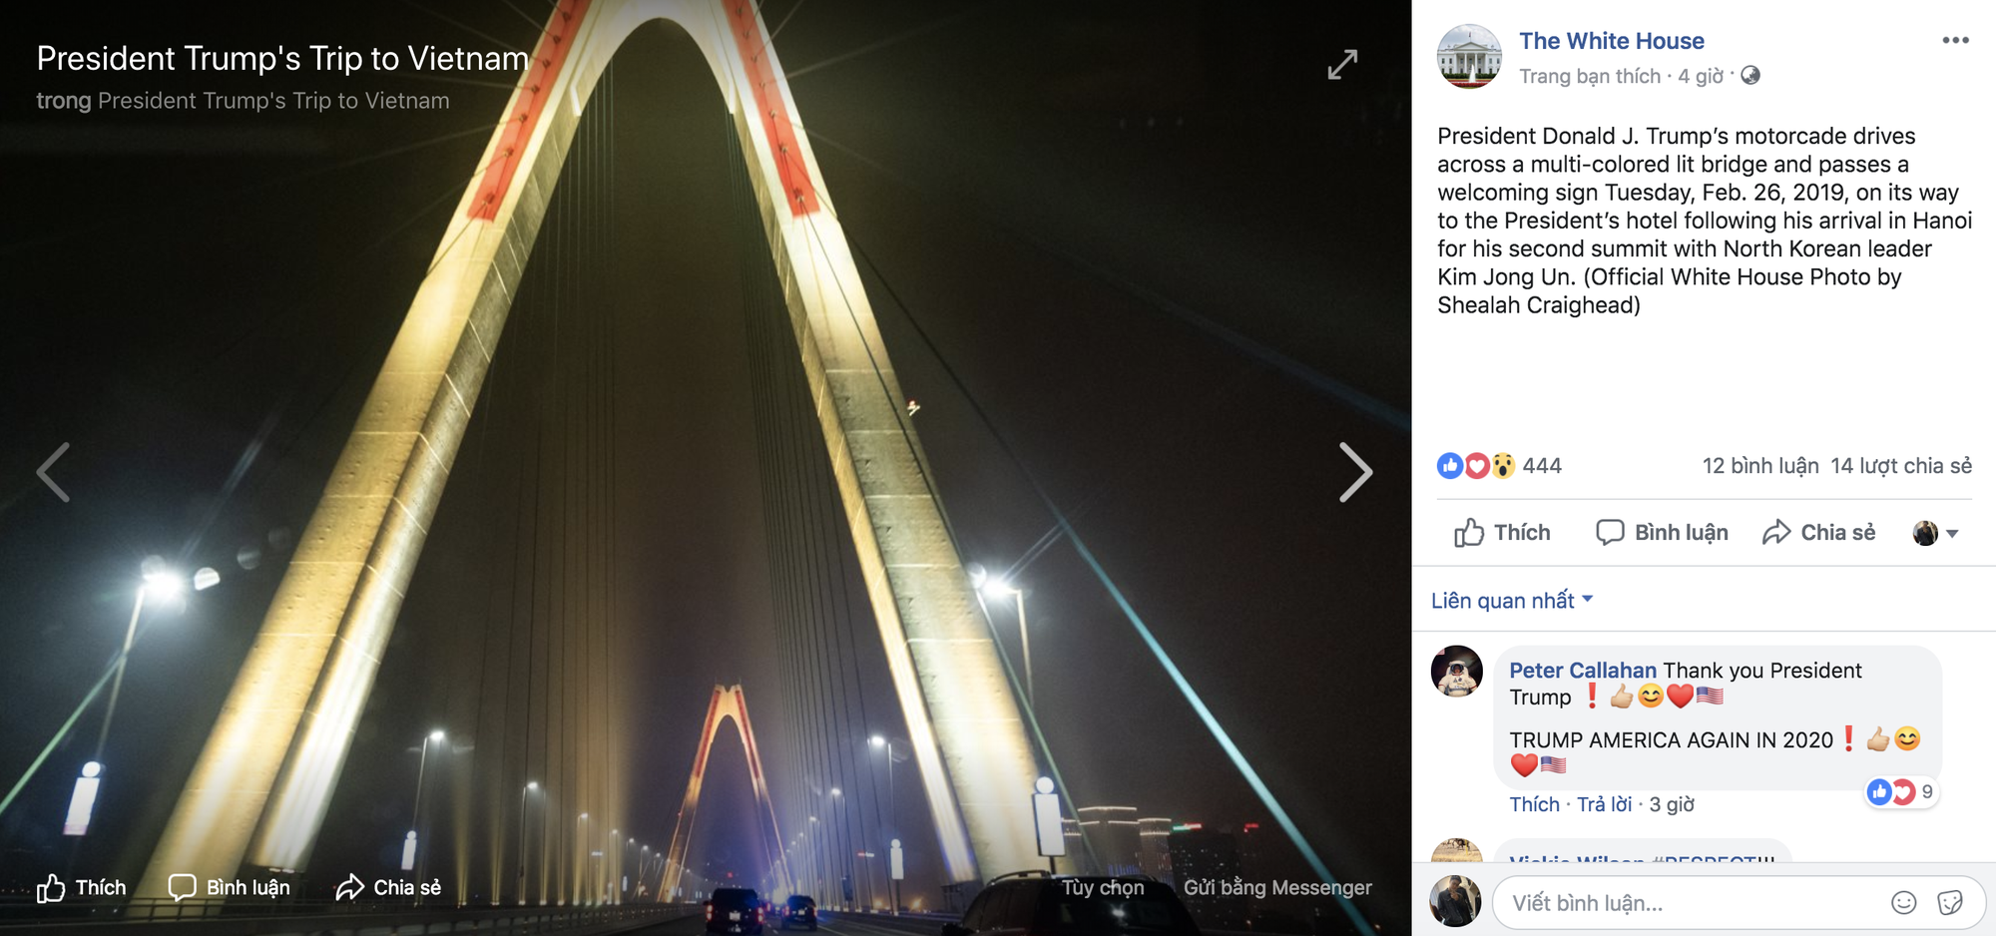Viewport: 1996px width, 936px height.
Task: Click the emoji smiley in comment box
Action: [1903, 903]
